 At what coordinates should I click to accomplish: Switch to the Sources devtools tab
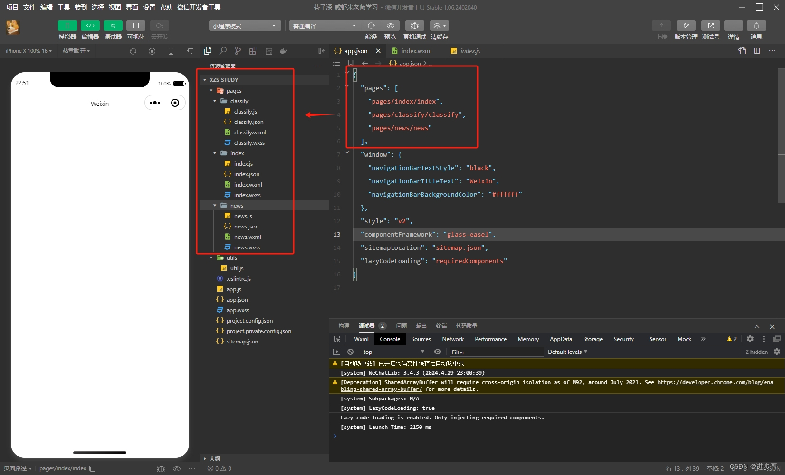point(421,339)
